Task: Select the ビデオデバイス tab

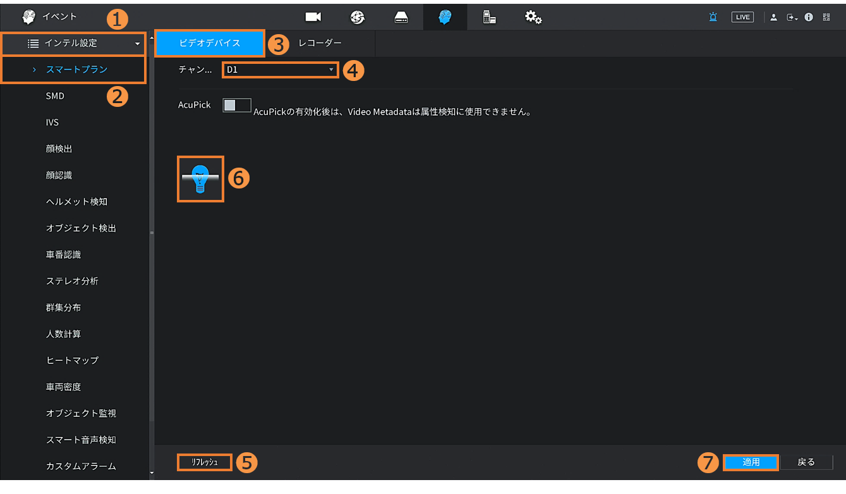Action: pos(210,43)
